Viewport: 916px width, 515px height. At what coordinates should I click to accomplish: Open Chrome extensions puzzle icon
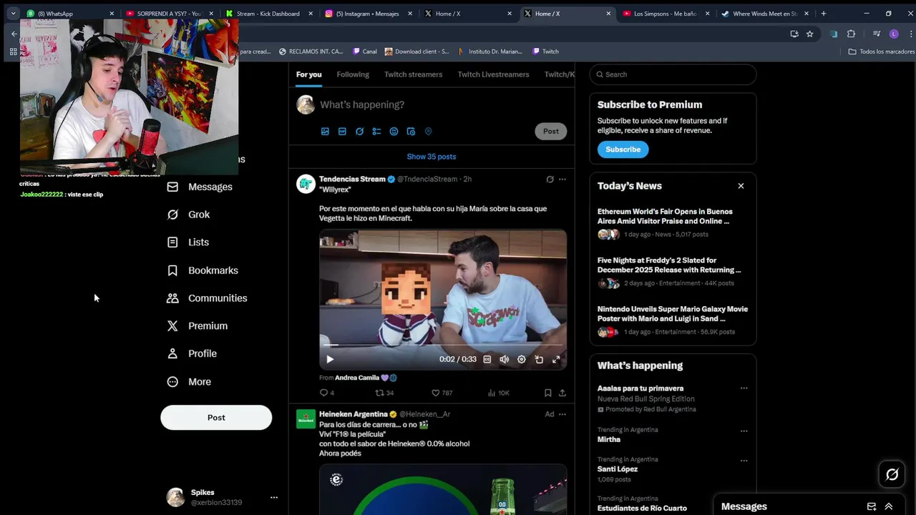[851, 34]
